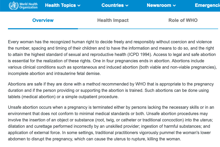Expand the Countries dropdown chevron

point(127,6)
